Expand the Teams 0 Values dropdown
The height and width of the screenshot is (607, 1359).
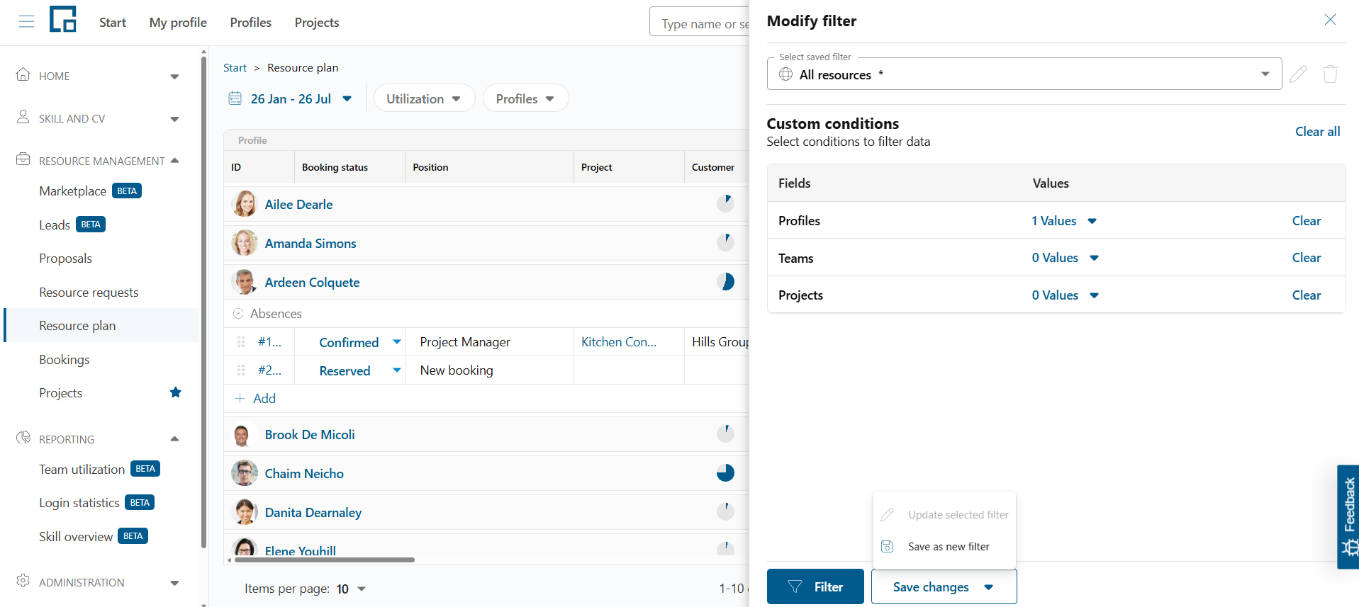click(x=1066, y=258)
